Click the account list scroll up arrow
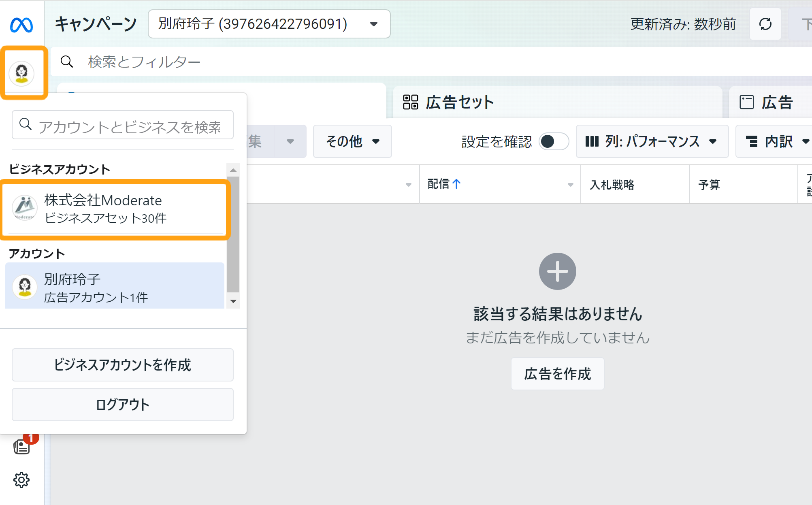812x505 pixels. (233, 170)
